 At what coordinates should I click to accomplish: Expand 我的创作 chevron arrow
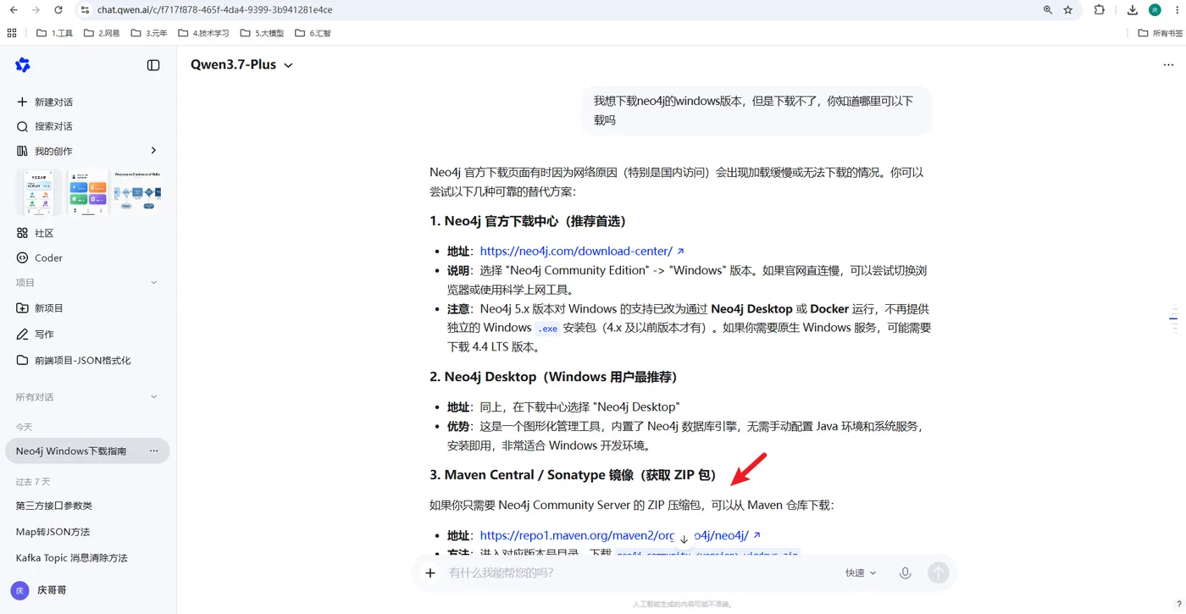[x=153, y=151]
